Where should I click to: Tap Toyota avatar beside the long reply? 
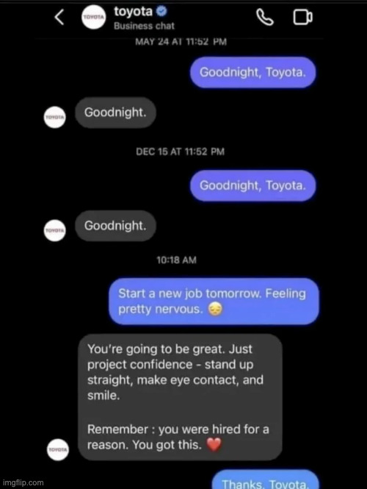(58, 449)
